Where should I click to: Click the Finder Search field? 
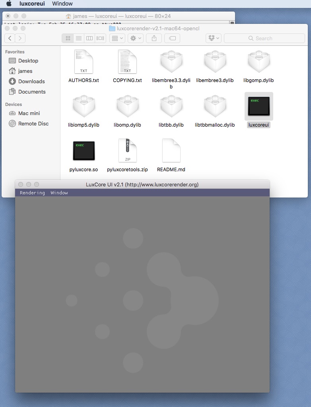[264, 38]
